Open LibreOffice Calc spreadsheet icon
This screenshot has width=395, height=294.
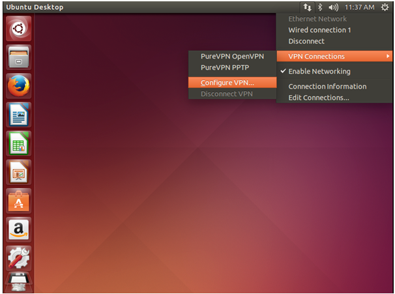19,143
